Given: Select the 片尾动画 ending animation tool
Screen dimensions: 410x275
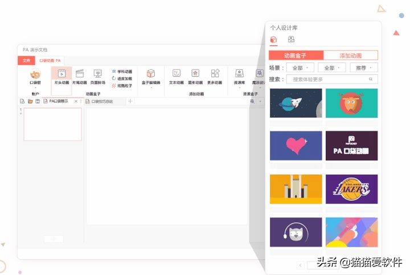Looking at the screenshot, I should (80, 77).
